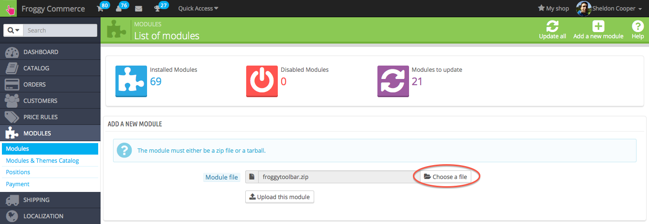Click the zip or tarball info message
Viewport: 649px width, 224px height.
click(201, 150)
